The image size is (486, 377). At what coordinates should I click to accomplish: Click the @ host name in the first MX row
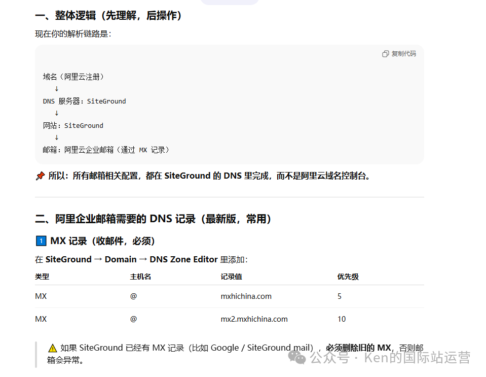coord(133,296)
